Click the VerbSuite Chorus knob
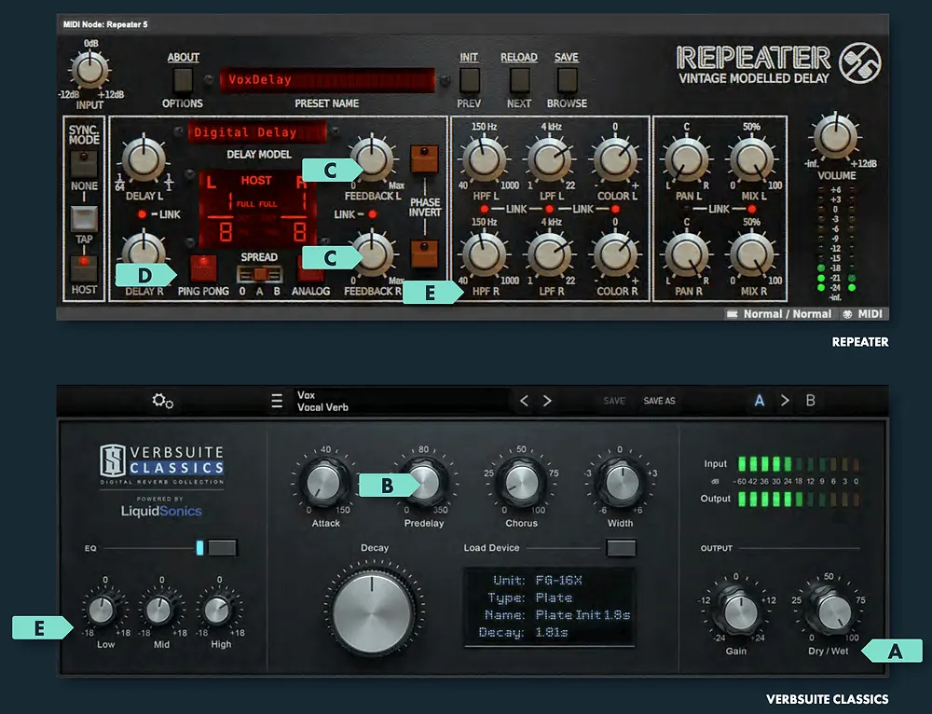This screenshot has width=932, height=714. pyautogui.click(x=521, y=483)
